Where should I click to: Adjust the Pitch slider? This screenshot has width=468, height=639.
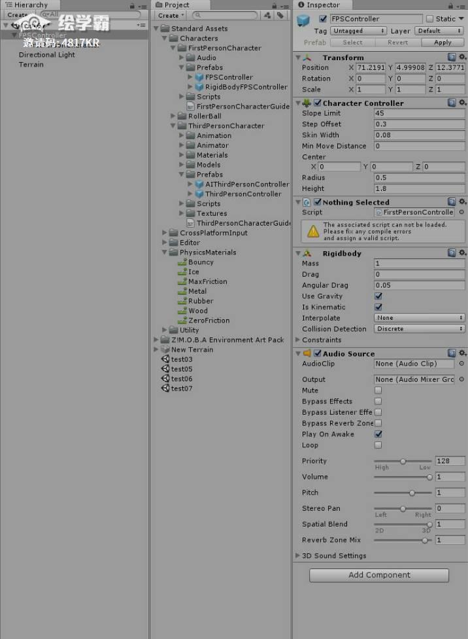pyautogui.click(x=403, y=492)
